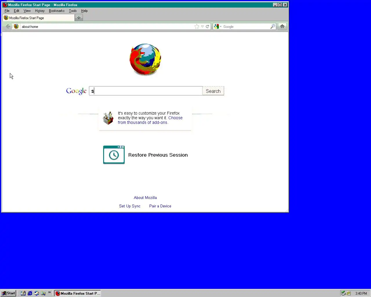Screen dimensions: 371x297
Task: Click the site identity icon beside about:home
Action: 16,26
